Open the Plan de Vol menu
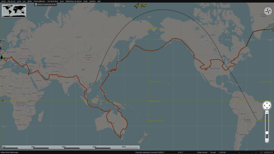 tap(11, 1)
